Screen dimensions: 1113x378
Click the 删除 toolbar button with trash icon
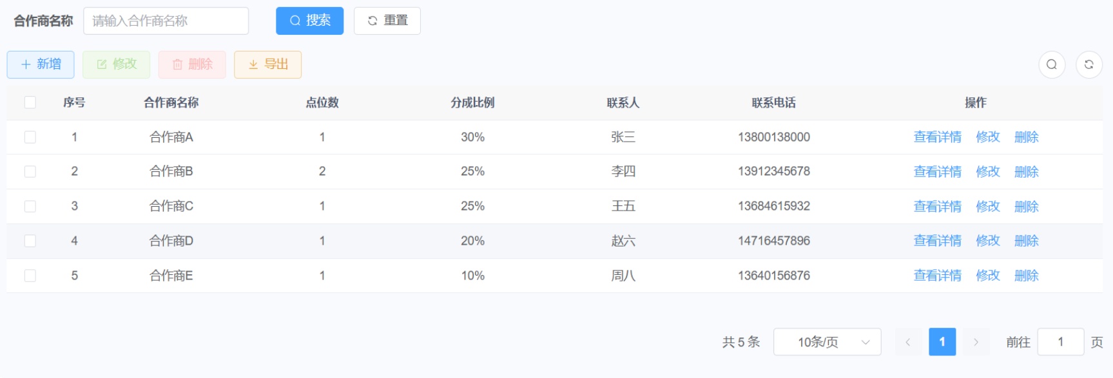click(192, 64)
